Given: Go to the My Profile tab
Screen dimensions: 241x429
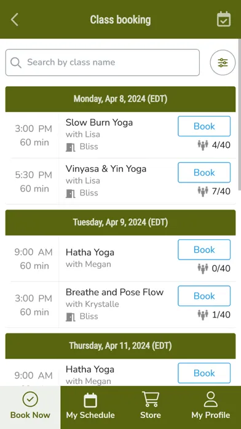Looking at the screenshot, I should pos(211,407).
